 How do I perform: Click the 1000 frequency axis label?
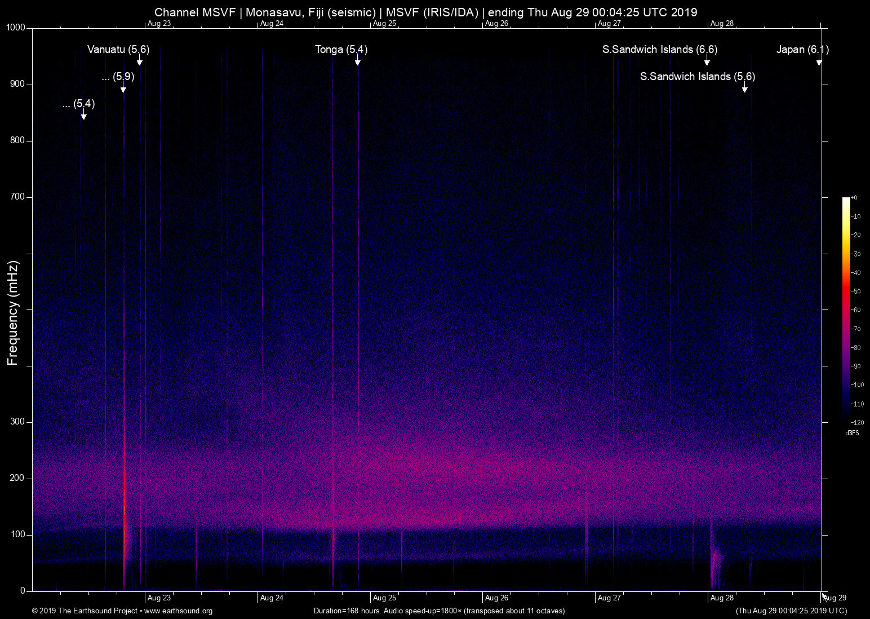click(16, 28)
